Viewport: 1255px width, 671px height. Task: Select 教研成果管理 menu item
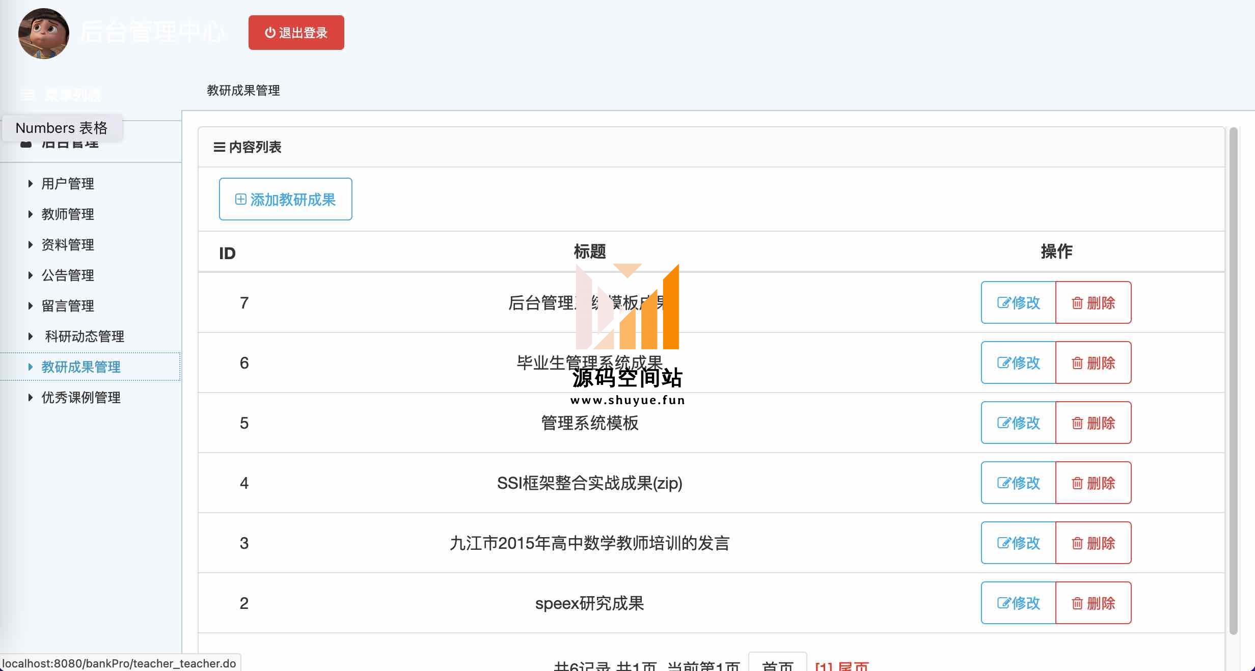pyautogui.click(x=81, y=367)
